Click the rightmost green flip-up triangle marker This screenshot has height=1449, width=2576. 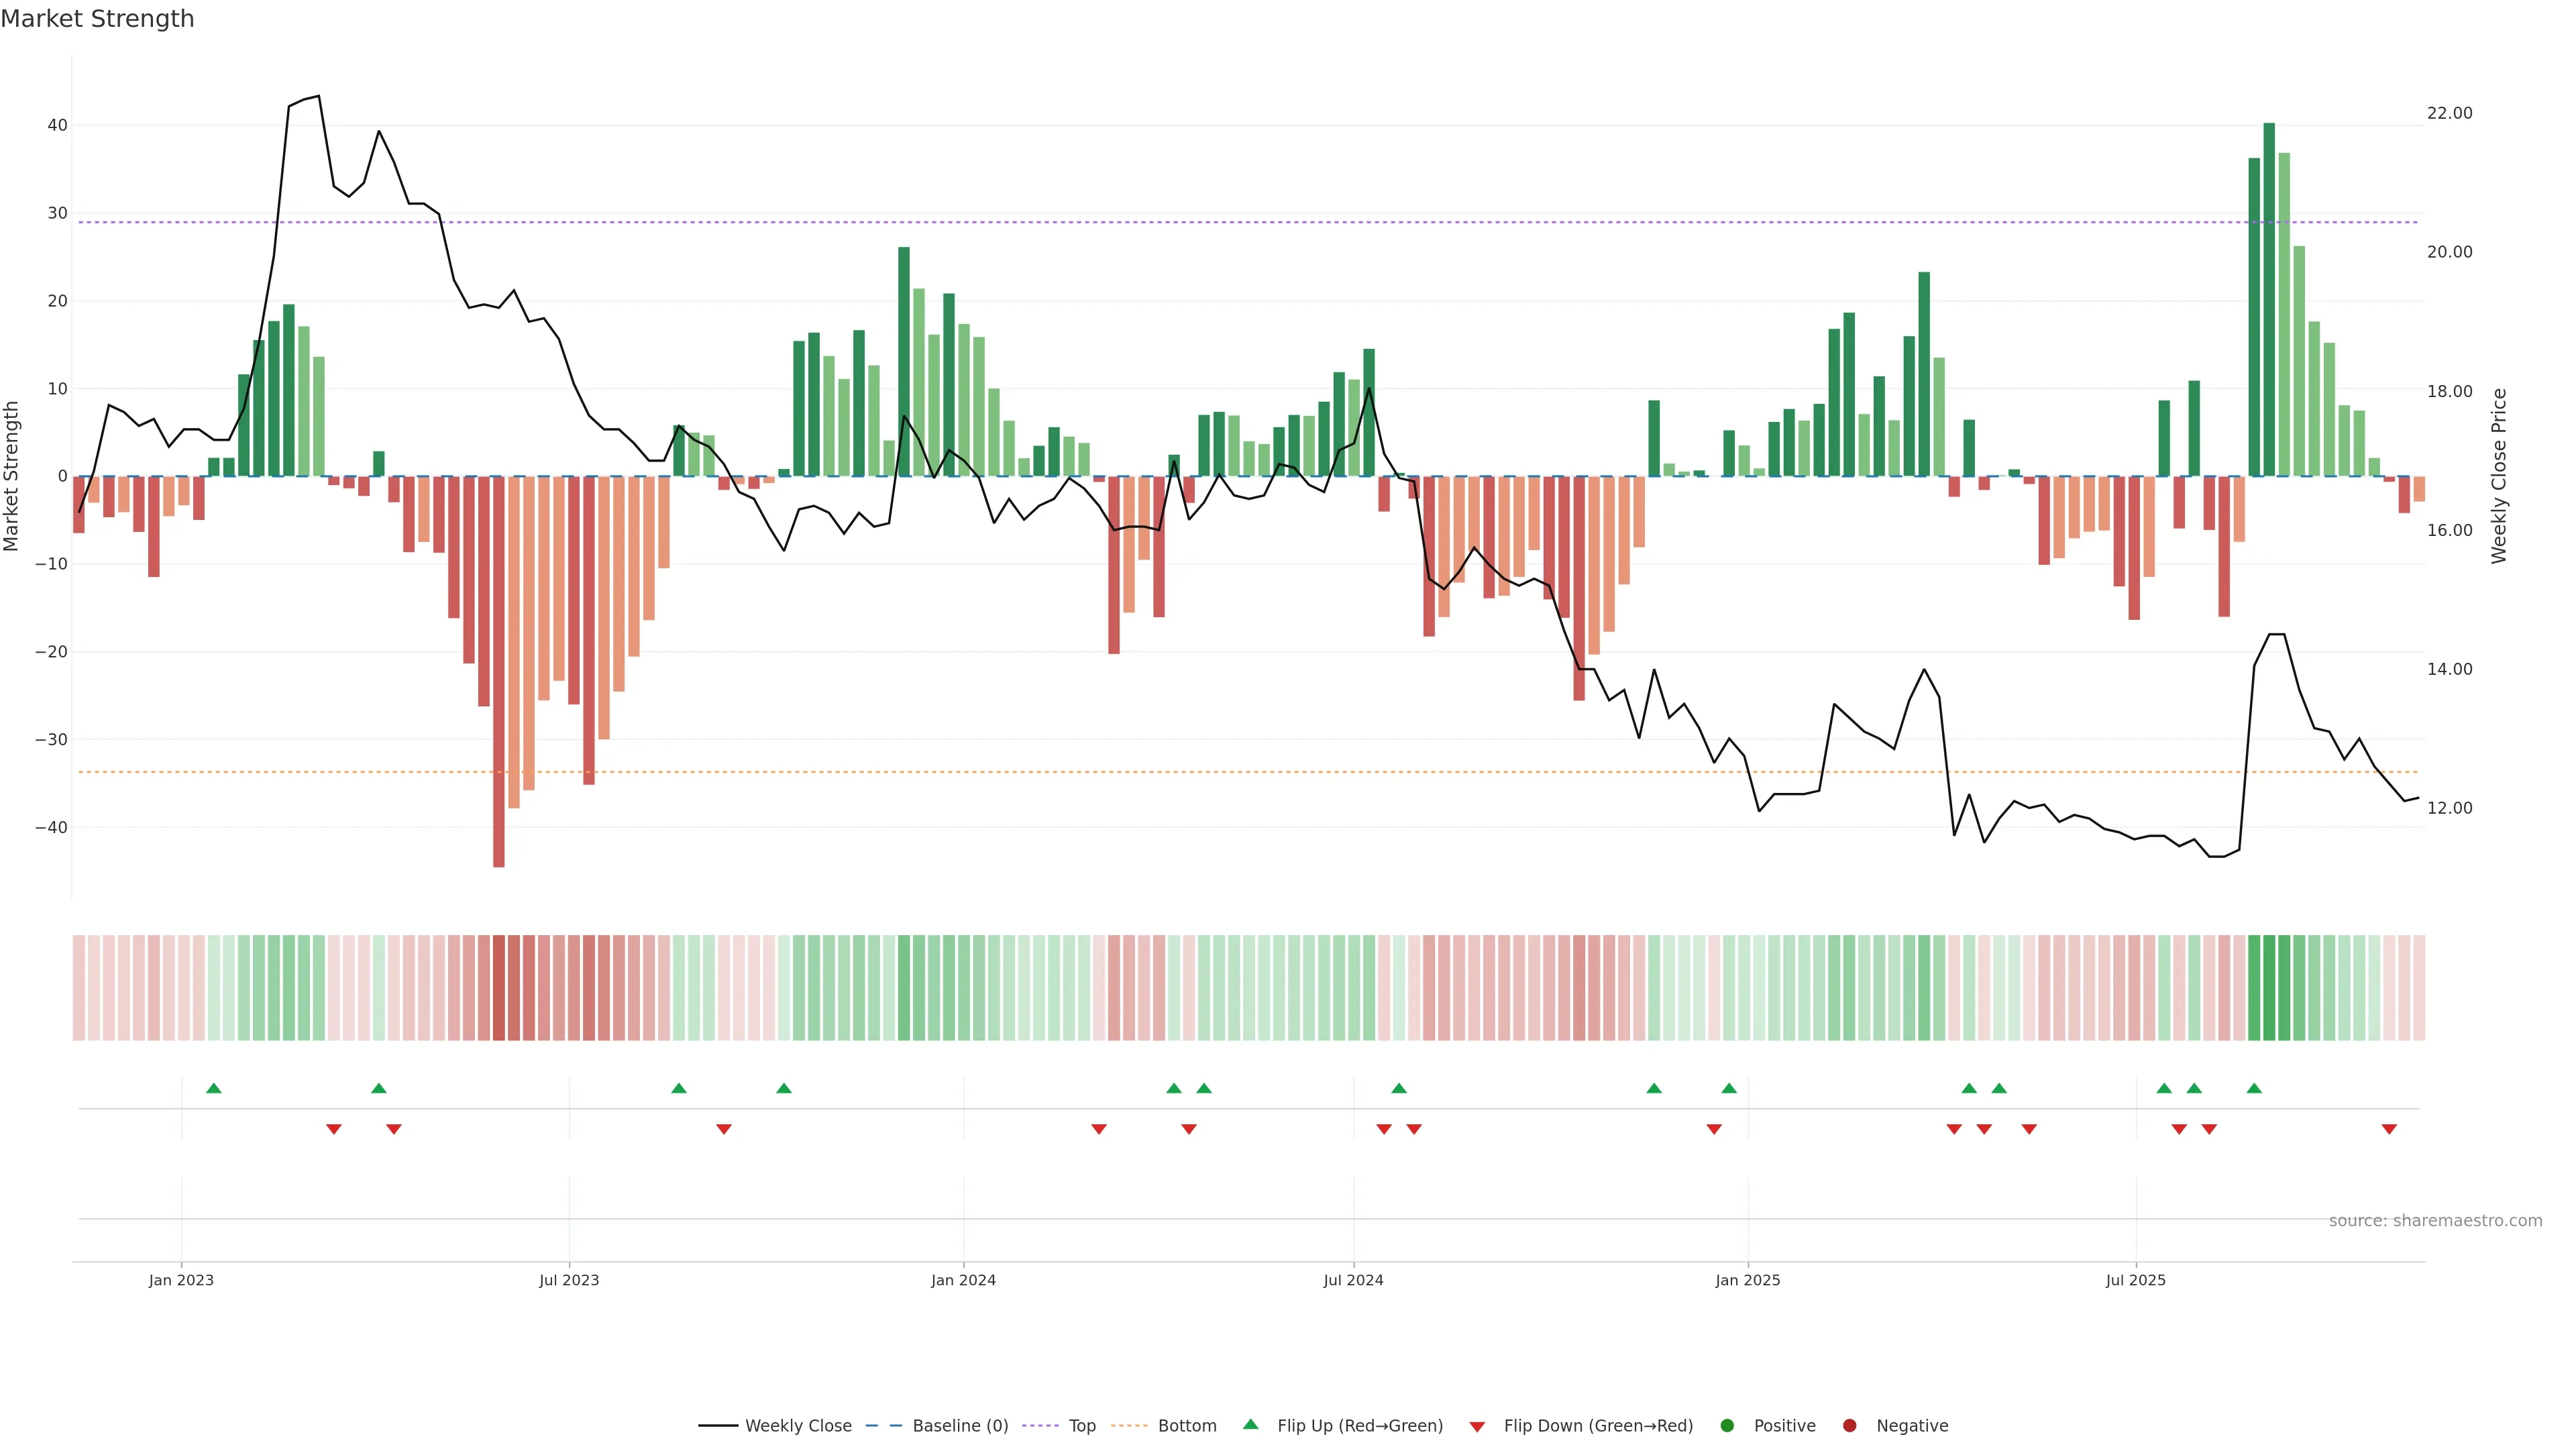point(2254,1088)
